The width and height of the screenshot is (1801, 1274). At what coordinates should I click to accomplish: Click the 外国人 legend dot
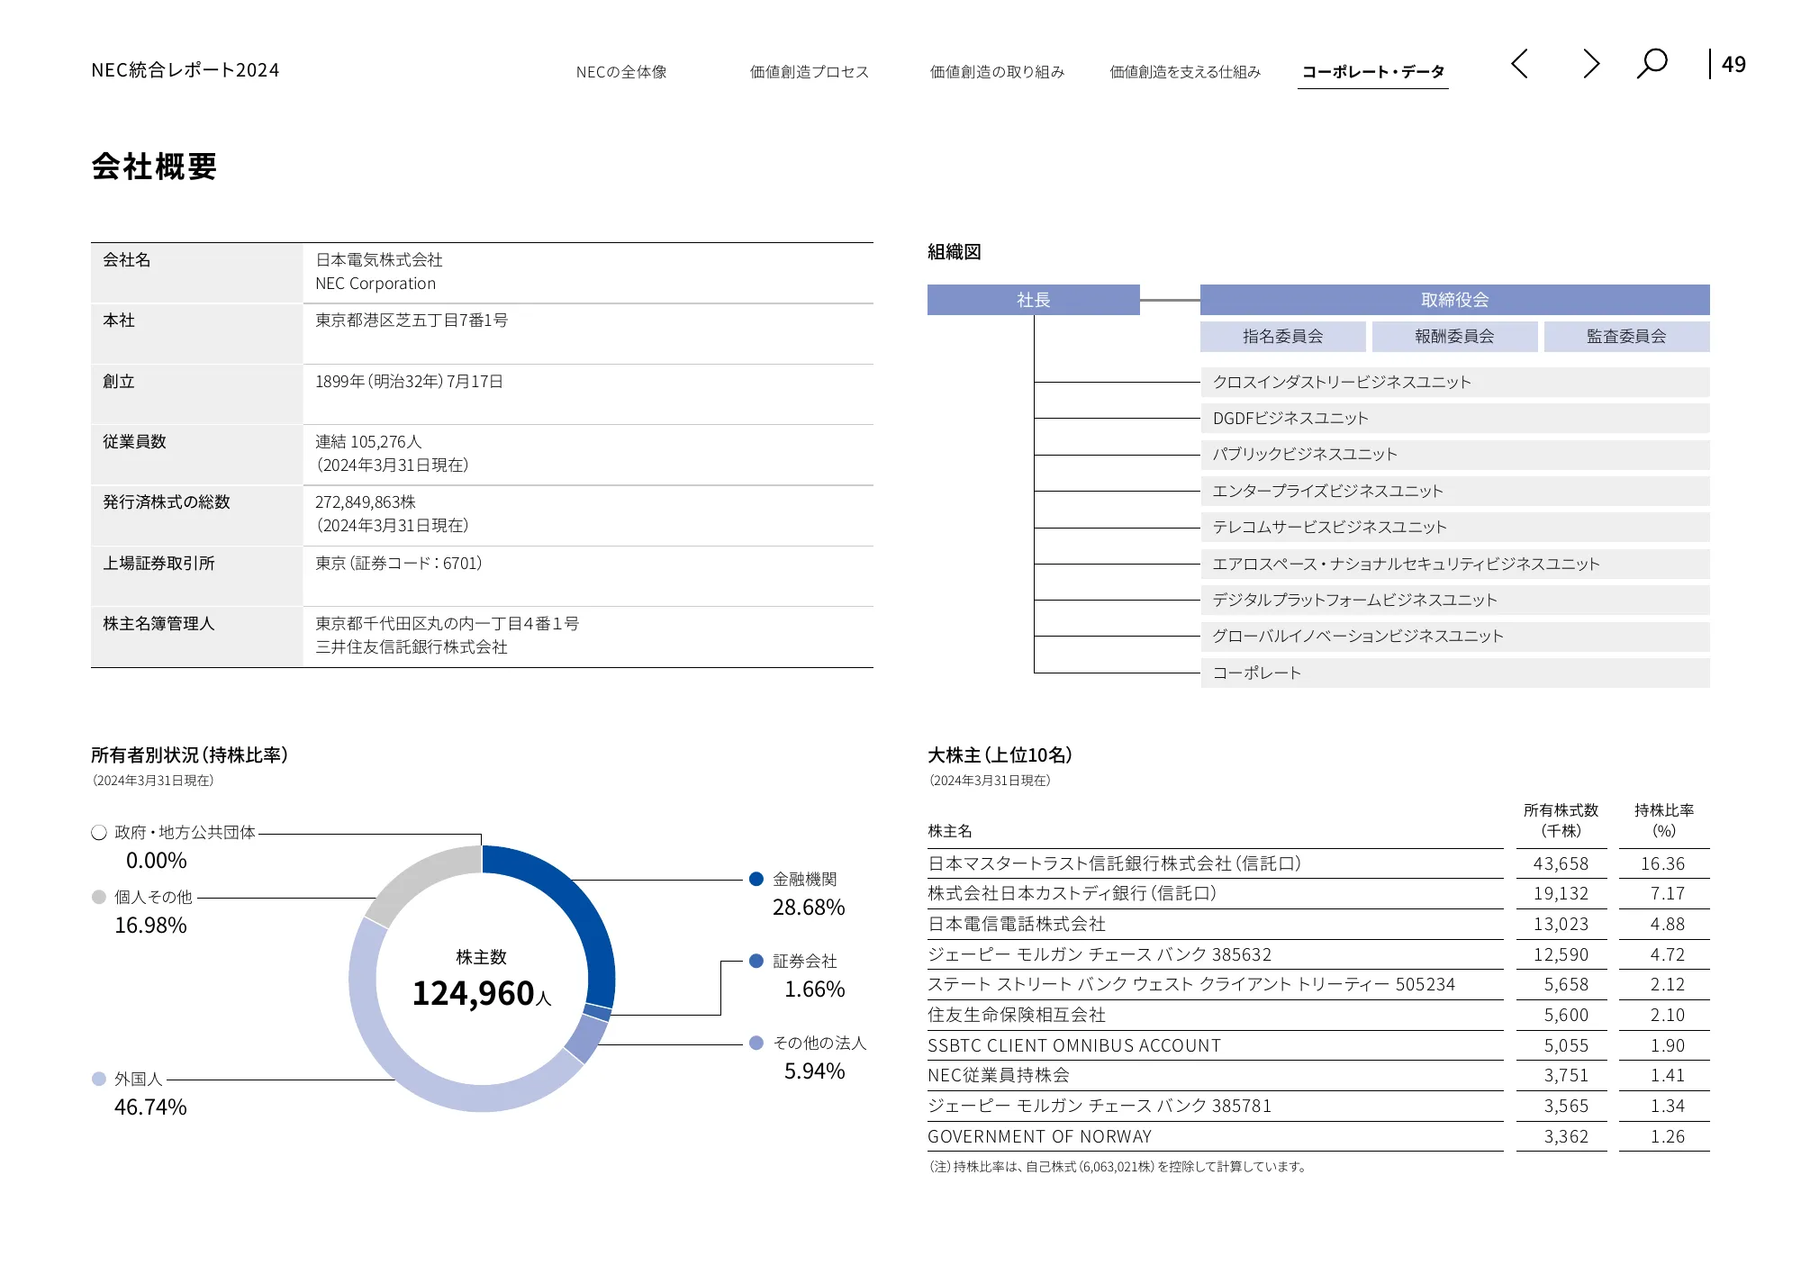point(99,1080)
